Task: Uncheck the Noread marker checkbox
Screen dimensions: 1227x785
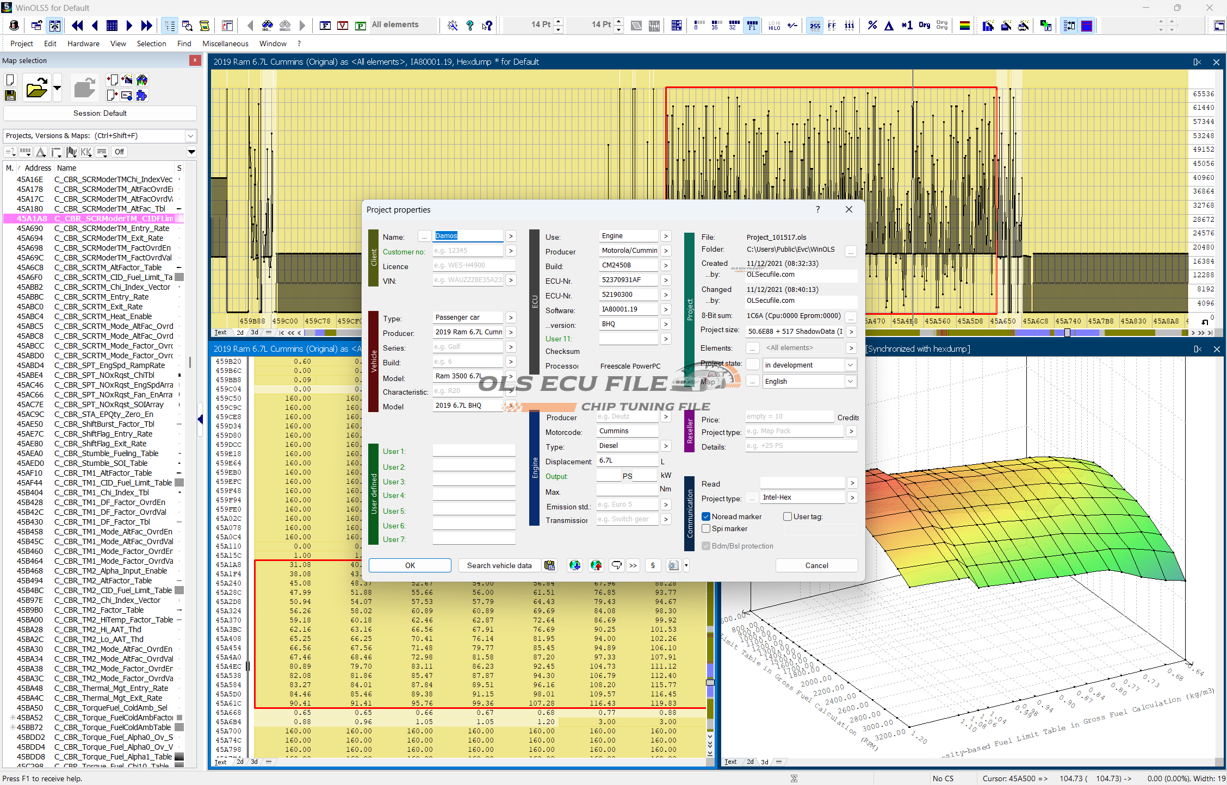Action: click(x=706, y=516)
